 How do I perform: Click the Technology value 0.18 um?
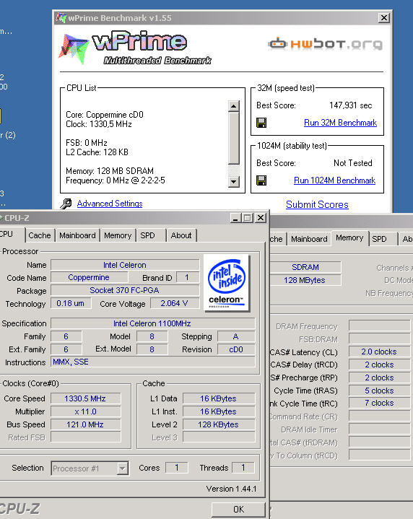(71, 303)
